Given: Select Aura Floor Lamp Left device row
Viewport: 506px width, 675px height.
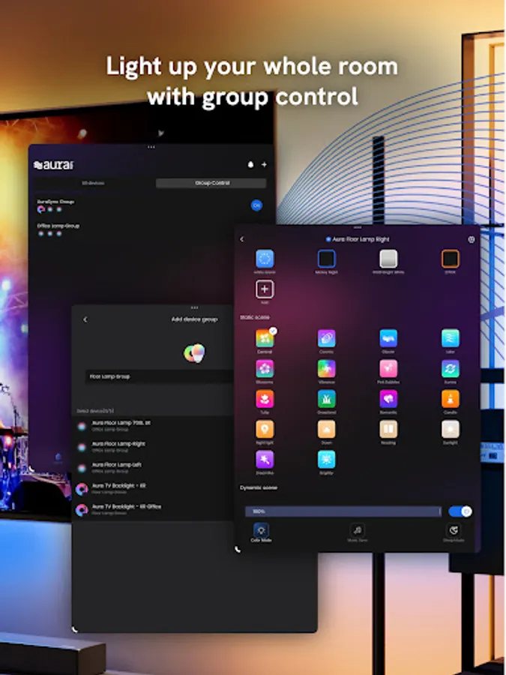Looking at the screenshot, I should tap(153, 468).
